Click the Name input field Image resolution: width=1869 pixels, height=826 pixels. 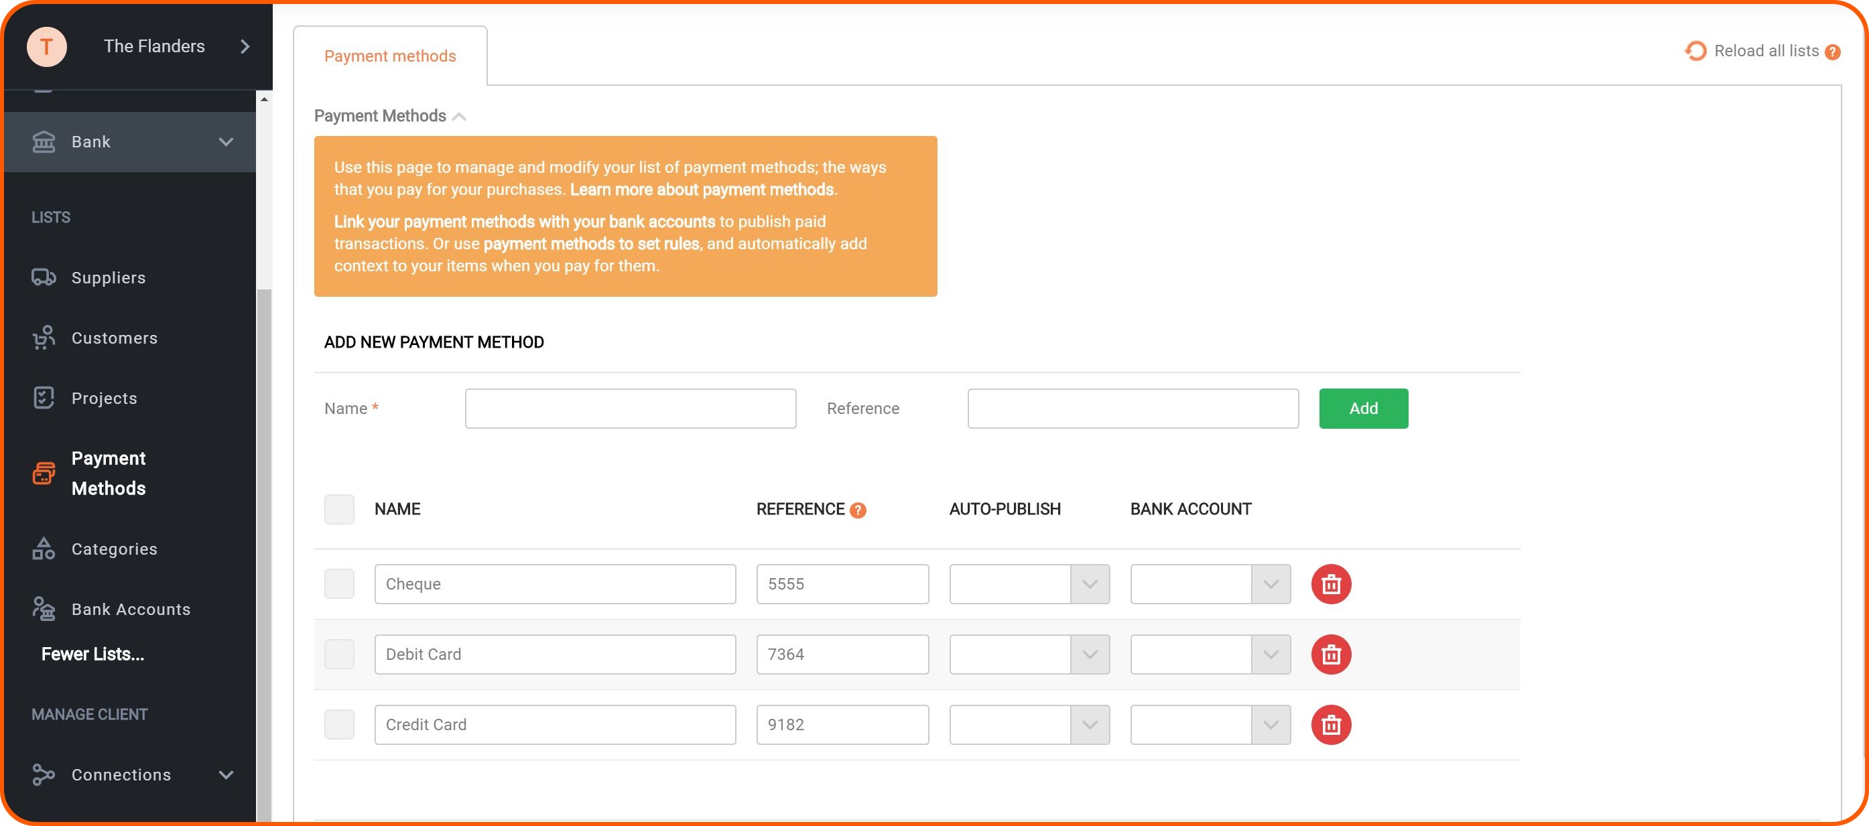point(629,407)
